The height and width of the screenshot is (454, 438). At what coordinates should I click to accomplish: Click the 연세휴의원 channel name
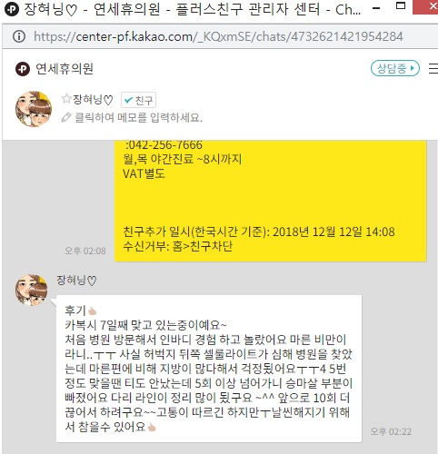pyautogui.click(x=65, y=69)
